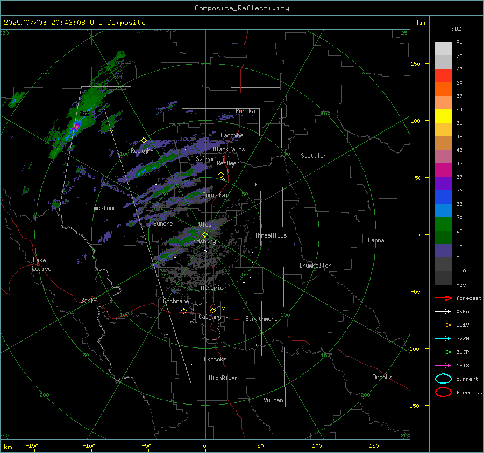Click the ThreeHills town label
484x453 pixels.
(271, 235)
